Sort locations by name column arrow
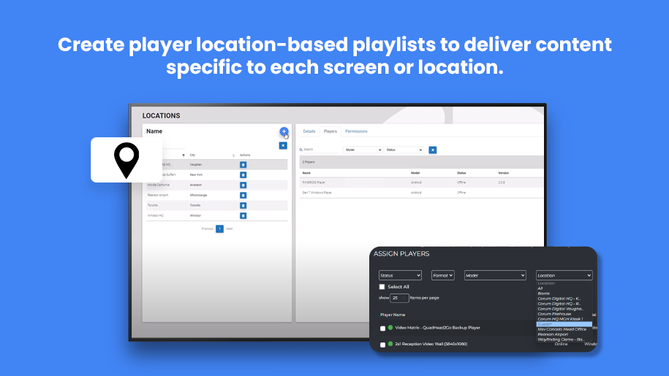The width and height of the screenshot is (669, 376). (184, 156)
